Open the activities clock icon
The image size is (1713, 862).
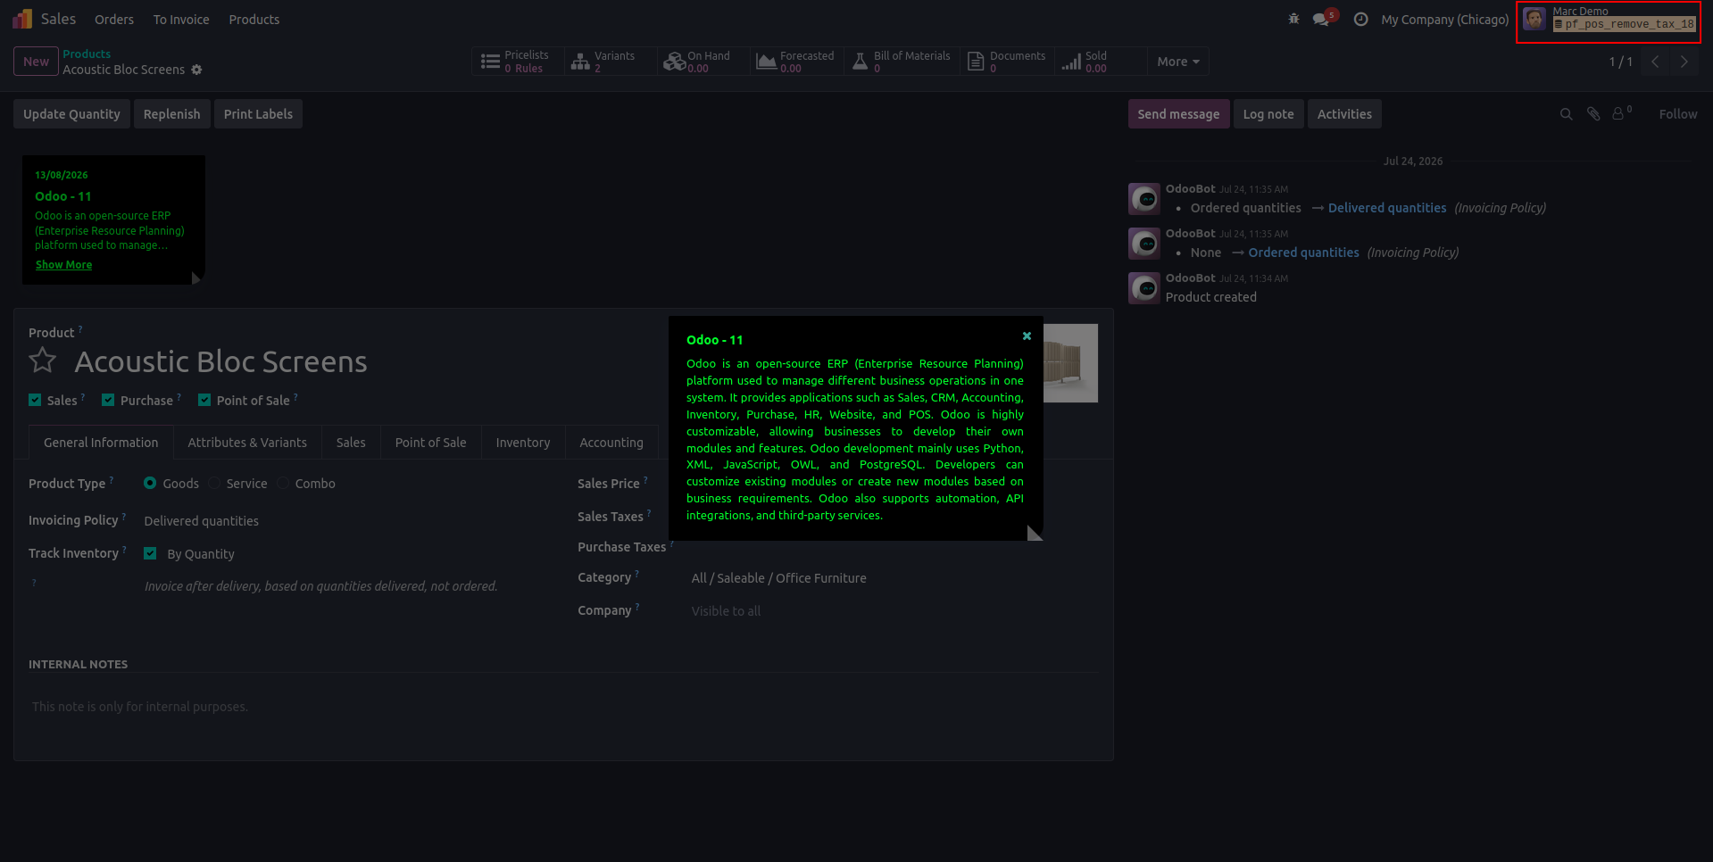[1360, 19]
